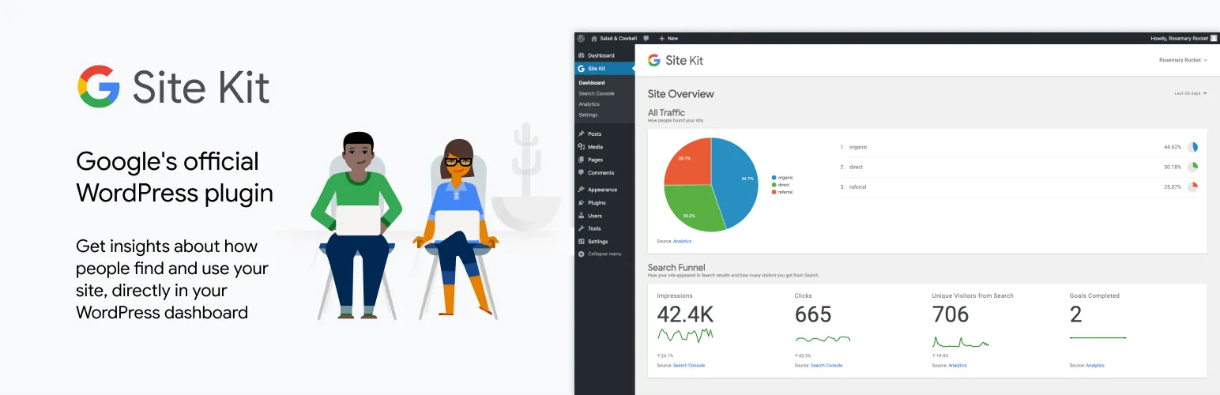Click the mini pie icon beside 25.07%
This screenshot has width=1220, height=395.
click(1193, 186)
